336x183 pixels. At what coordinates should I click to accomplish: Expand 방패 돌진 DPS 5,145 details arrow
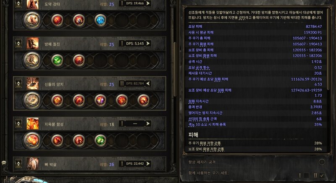(148, 43)
